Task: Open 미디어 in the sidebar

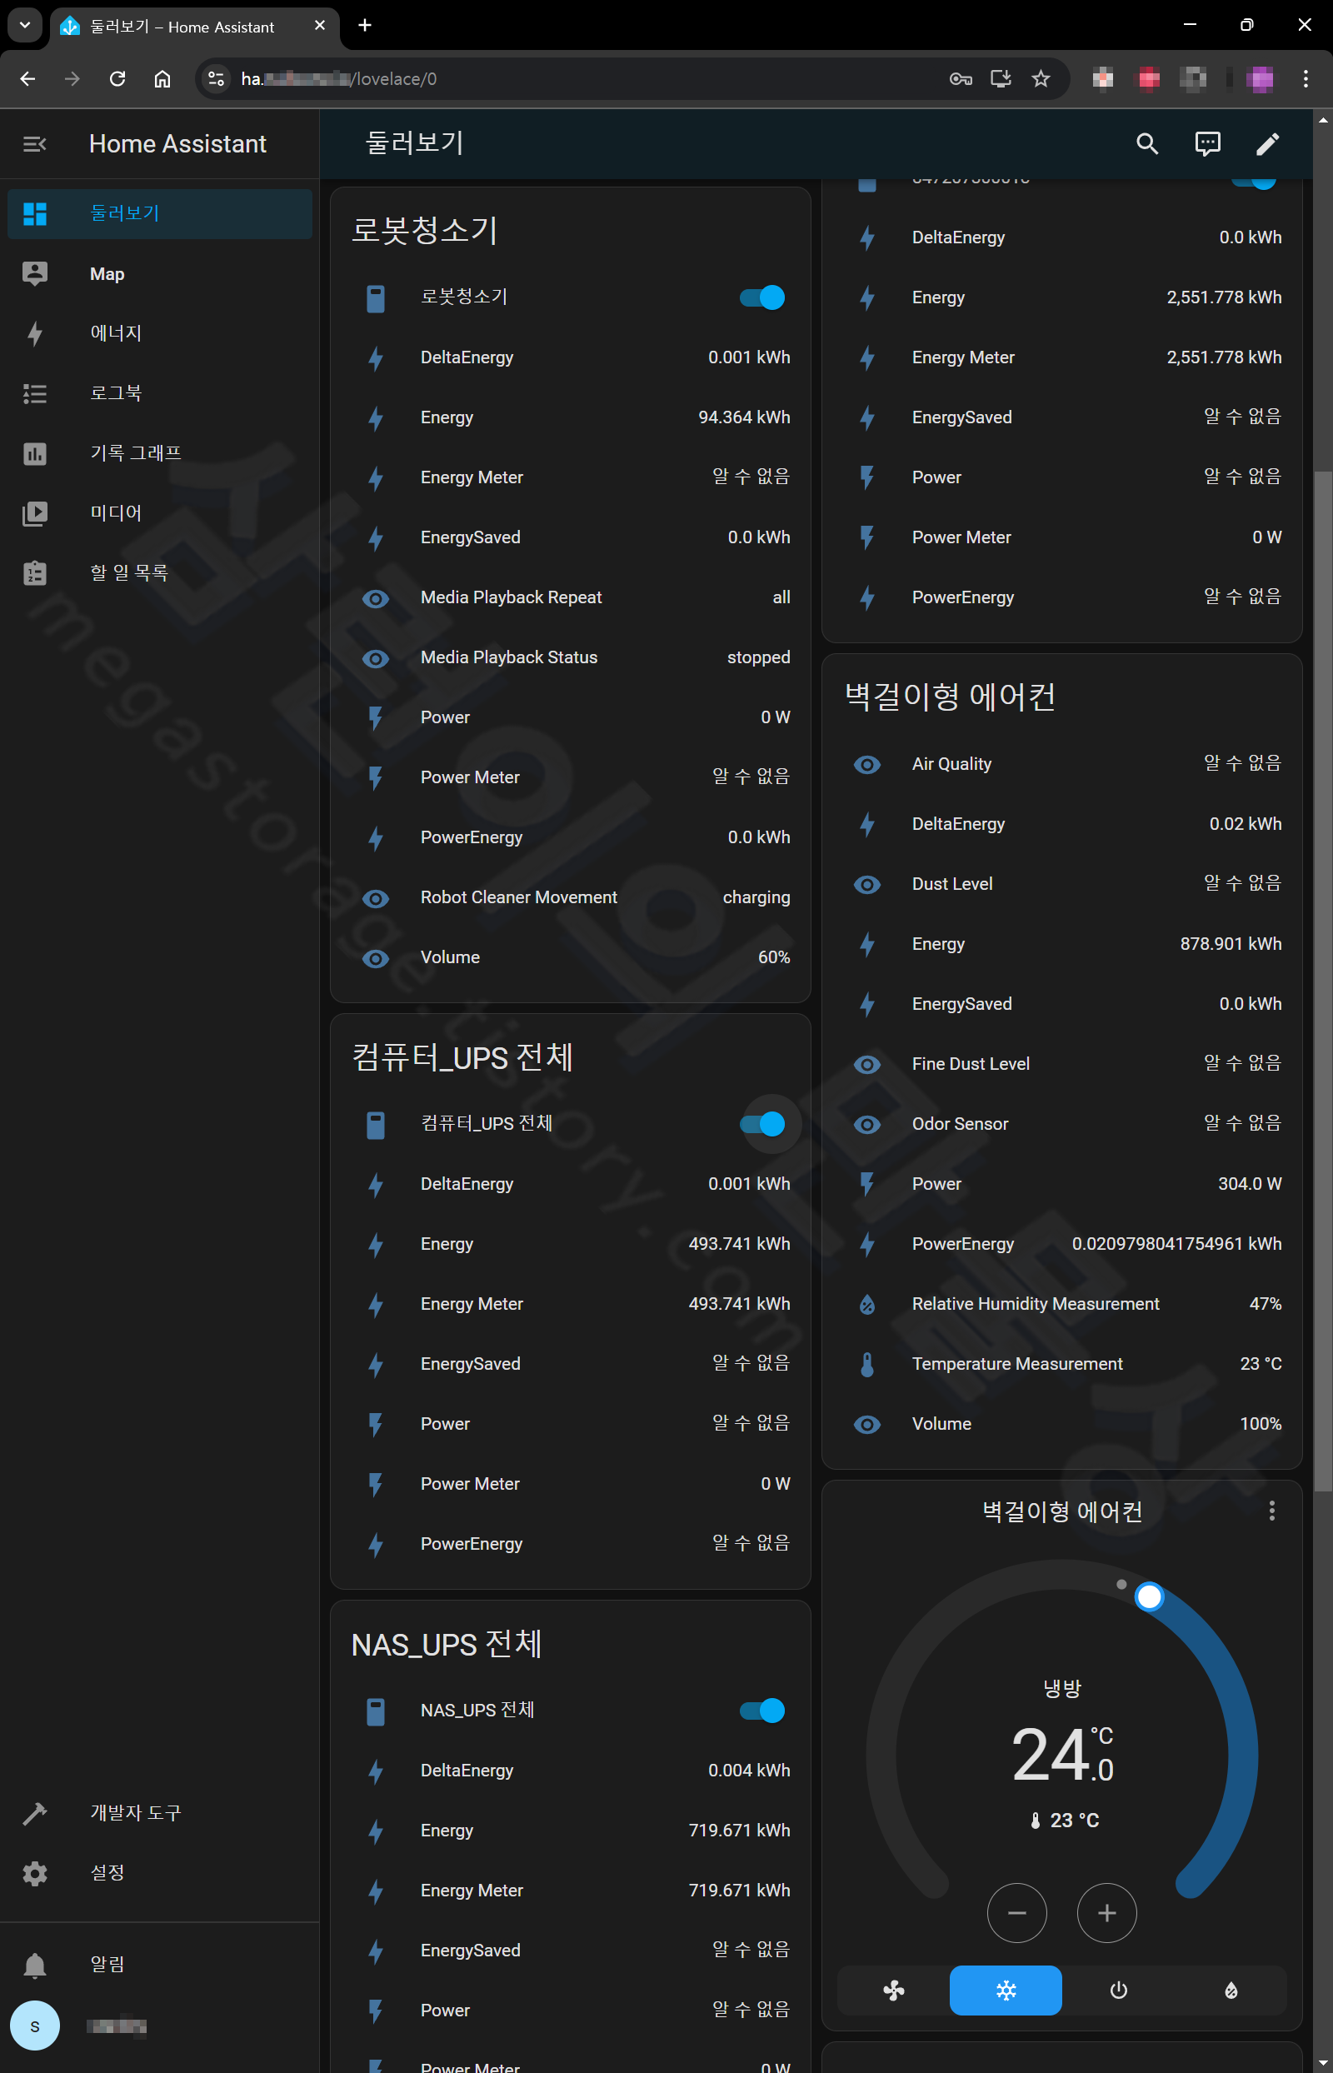Action: [160, 513]
